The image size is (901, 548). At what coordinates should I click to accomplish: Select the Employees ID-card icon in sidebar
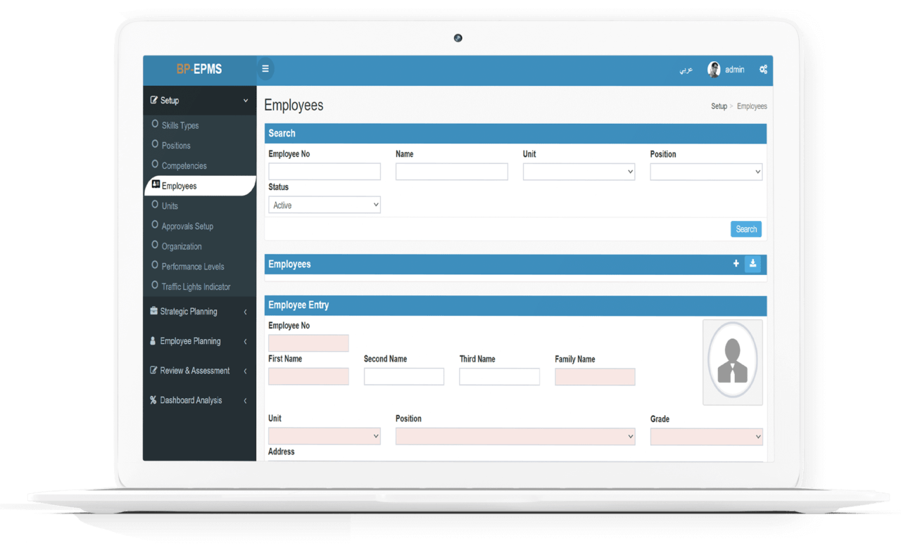[156, 185]
